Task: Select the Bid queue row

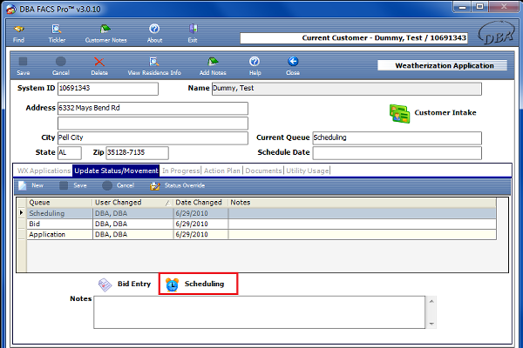Action: click(261, 224)
